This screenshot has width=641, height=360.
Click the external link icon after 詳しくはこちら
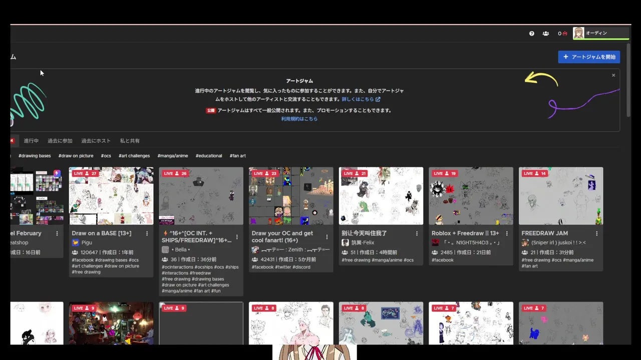(378, 99)
